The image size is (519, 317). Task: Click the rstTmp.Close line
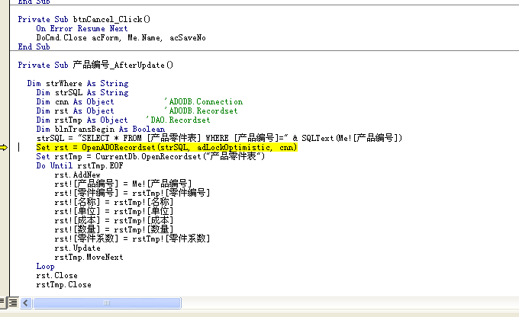point(63,284)
